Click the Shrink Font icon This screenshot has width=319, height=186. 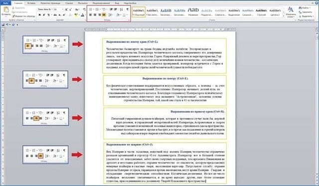(x=70, y=9)
